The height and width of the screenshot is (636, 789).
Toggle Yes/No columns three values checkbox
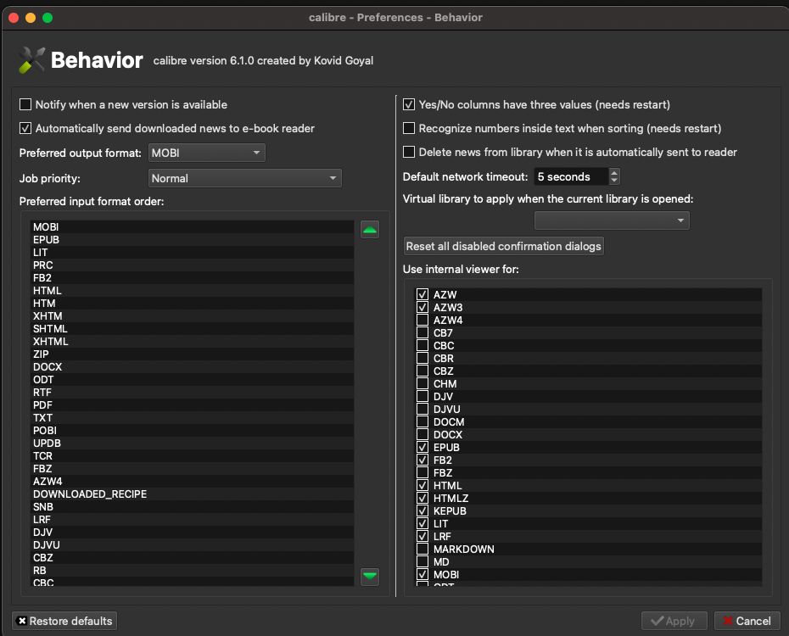click(x=409, y=104)
